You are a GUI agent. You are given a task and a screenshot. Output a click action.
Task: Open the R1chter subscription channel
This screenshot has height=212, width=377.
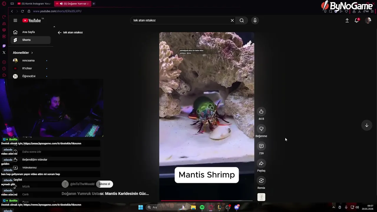coord(31,68)
